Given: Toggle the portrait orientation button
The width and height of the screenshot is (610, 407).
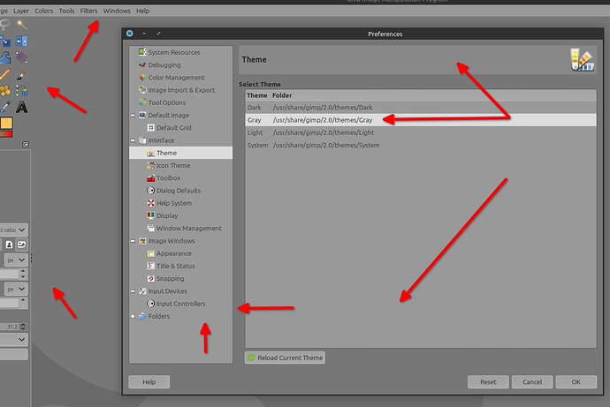Looking at the screenshot, I should (x=9, y=245).
